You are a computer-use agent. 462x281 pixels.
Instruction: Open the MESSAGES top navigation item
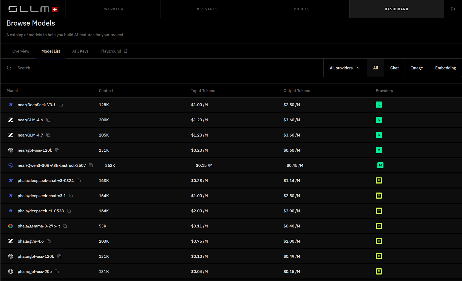click(x=207, y=9)
